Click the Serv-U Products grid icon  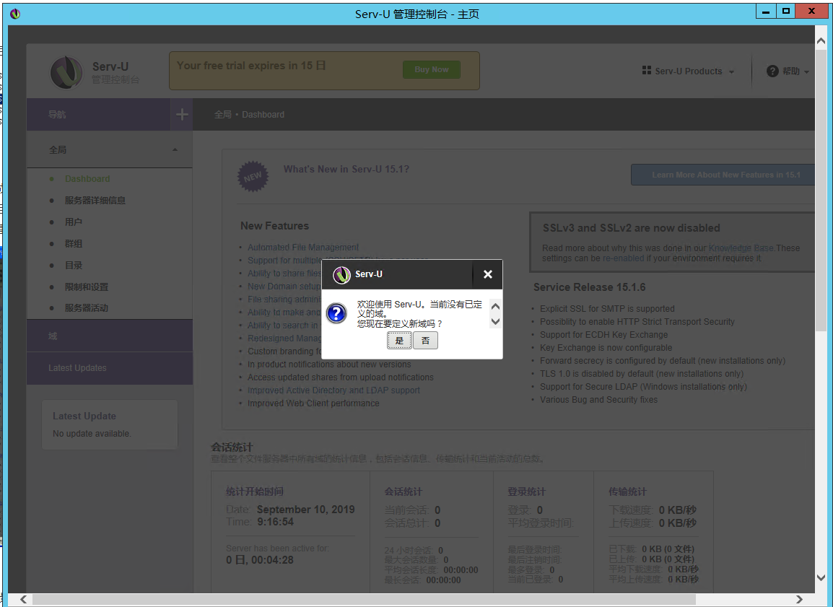click(647, 70)
